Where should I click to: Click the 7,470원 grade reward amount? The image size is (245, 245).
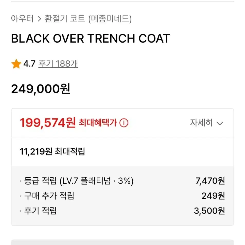point(210,181)
